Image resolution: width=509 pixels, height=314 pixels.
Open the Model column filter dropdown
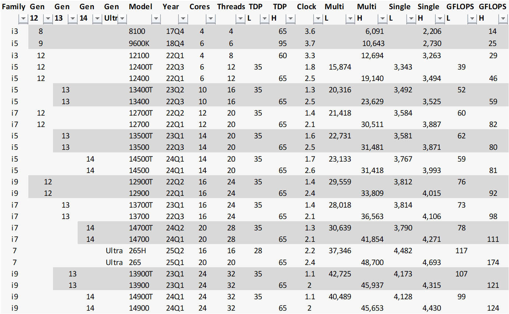[x=156, y=18]
